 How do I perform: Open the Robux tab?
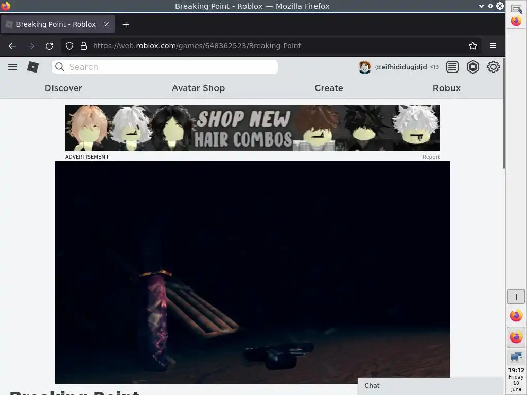tap(446, 88)
